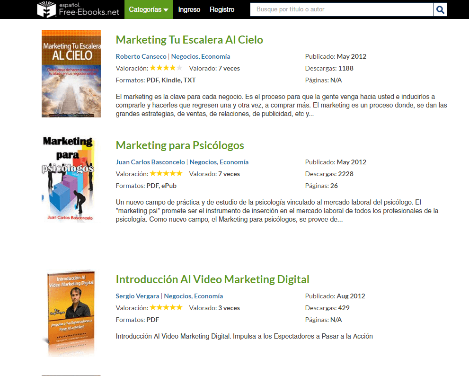Open the Free-Ebooks.net logo homepage

tap(79, 9)
